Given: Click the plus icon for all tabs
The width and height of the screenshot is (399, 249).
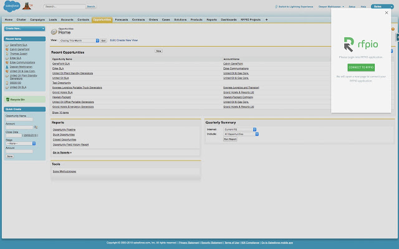Looking at the screenshot, I should (266, 19).
